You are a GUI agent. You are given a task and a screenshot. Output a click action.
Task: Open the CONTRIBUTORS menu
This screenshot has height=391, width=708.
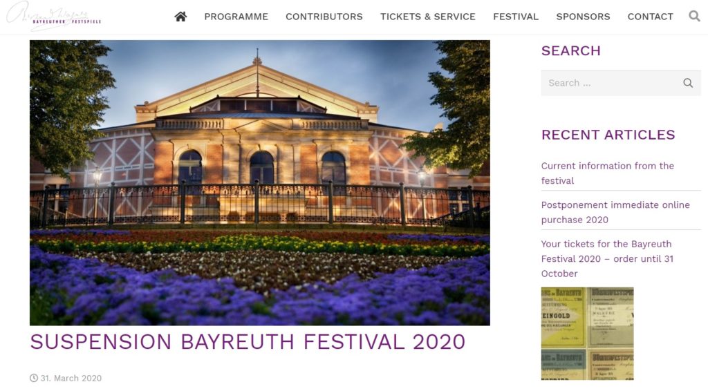pyautogui.click(x=324, y=17)
